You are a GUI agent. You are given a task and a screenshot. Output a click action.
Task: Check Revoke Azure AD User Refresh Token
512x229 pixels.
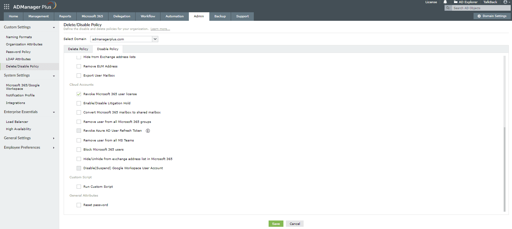[79, 131]
